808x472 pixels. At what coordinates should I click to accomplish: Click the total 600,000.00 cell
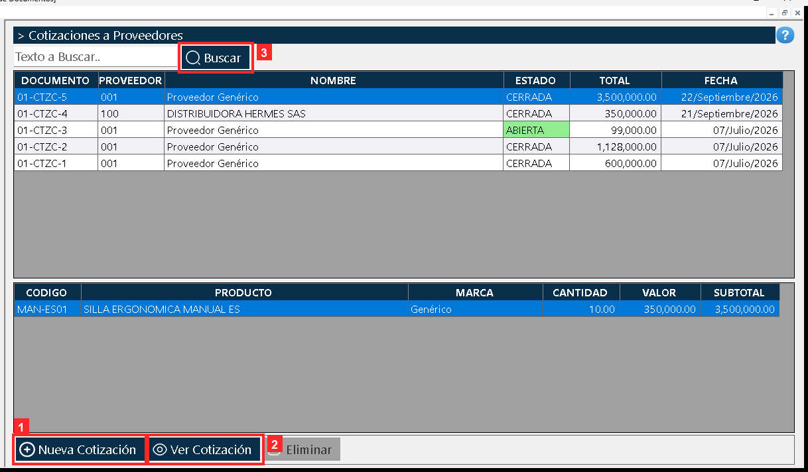point(615,163)
